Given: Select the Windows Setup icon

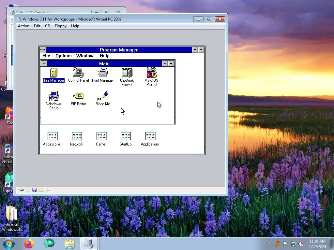Looking at the screenshot, I should (x=54, y=100).
